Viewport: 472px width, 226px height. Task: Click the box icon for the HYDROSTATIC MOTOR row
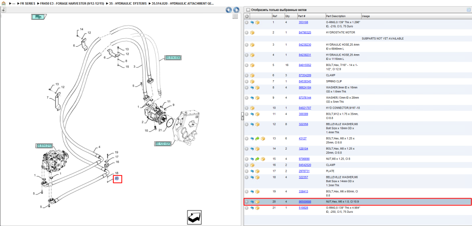coord(252,33)
